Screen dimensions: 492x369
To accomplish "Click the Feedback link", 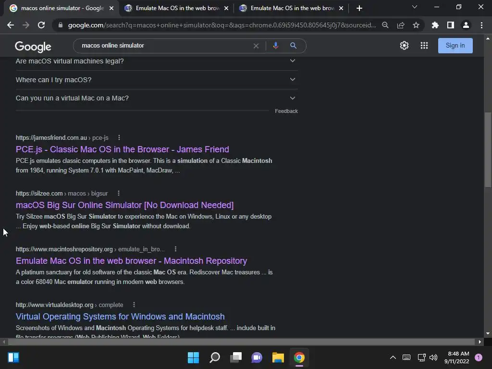I will (x=286, y=111).
